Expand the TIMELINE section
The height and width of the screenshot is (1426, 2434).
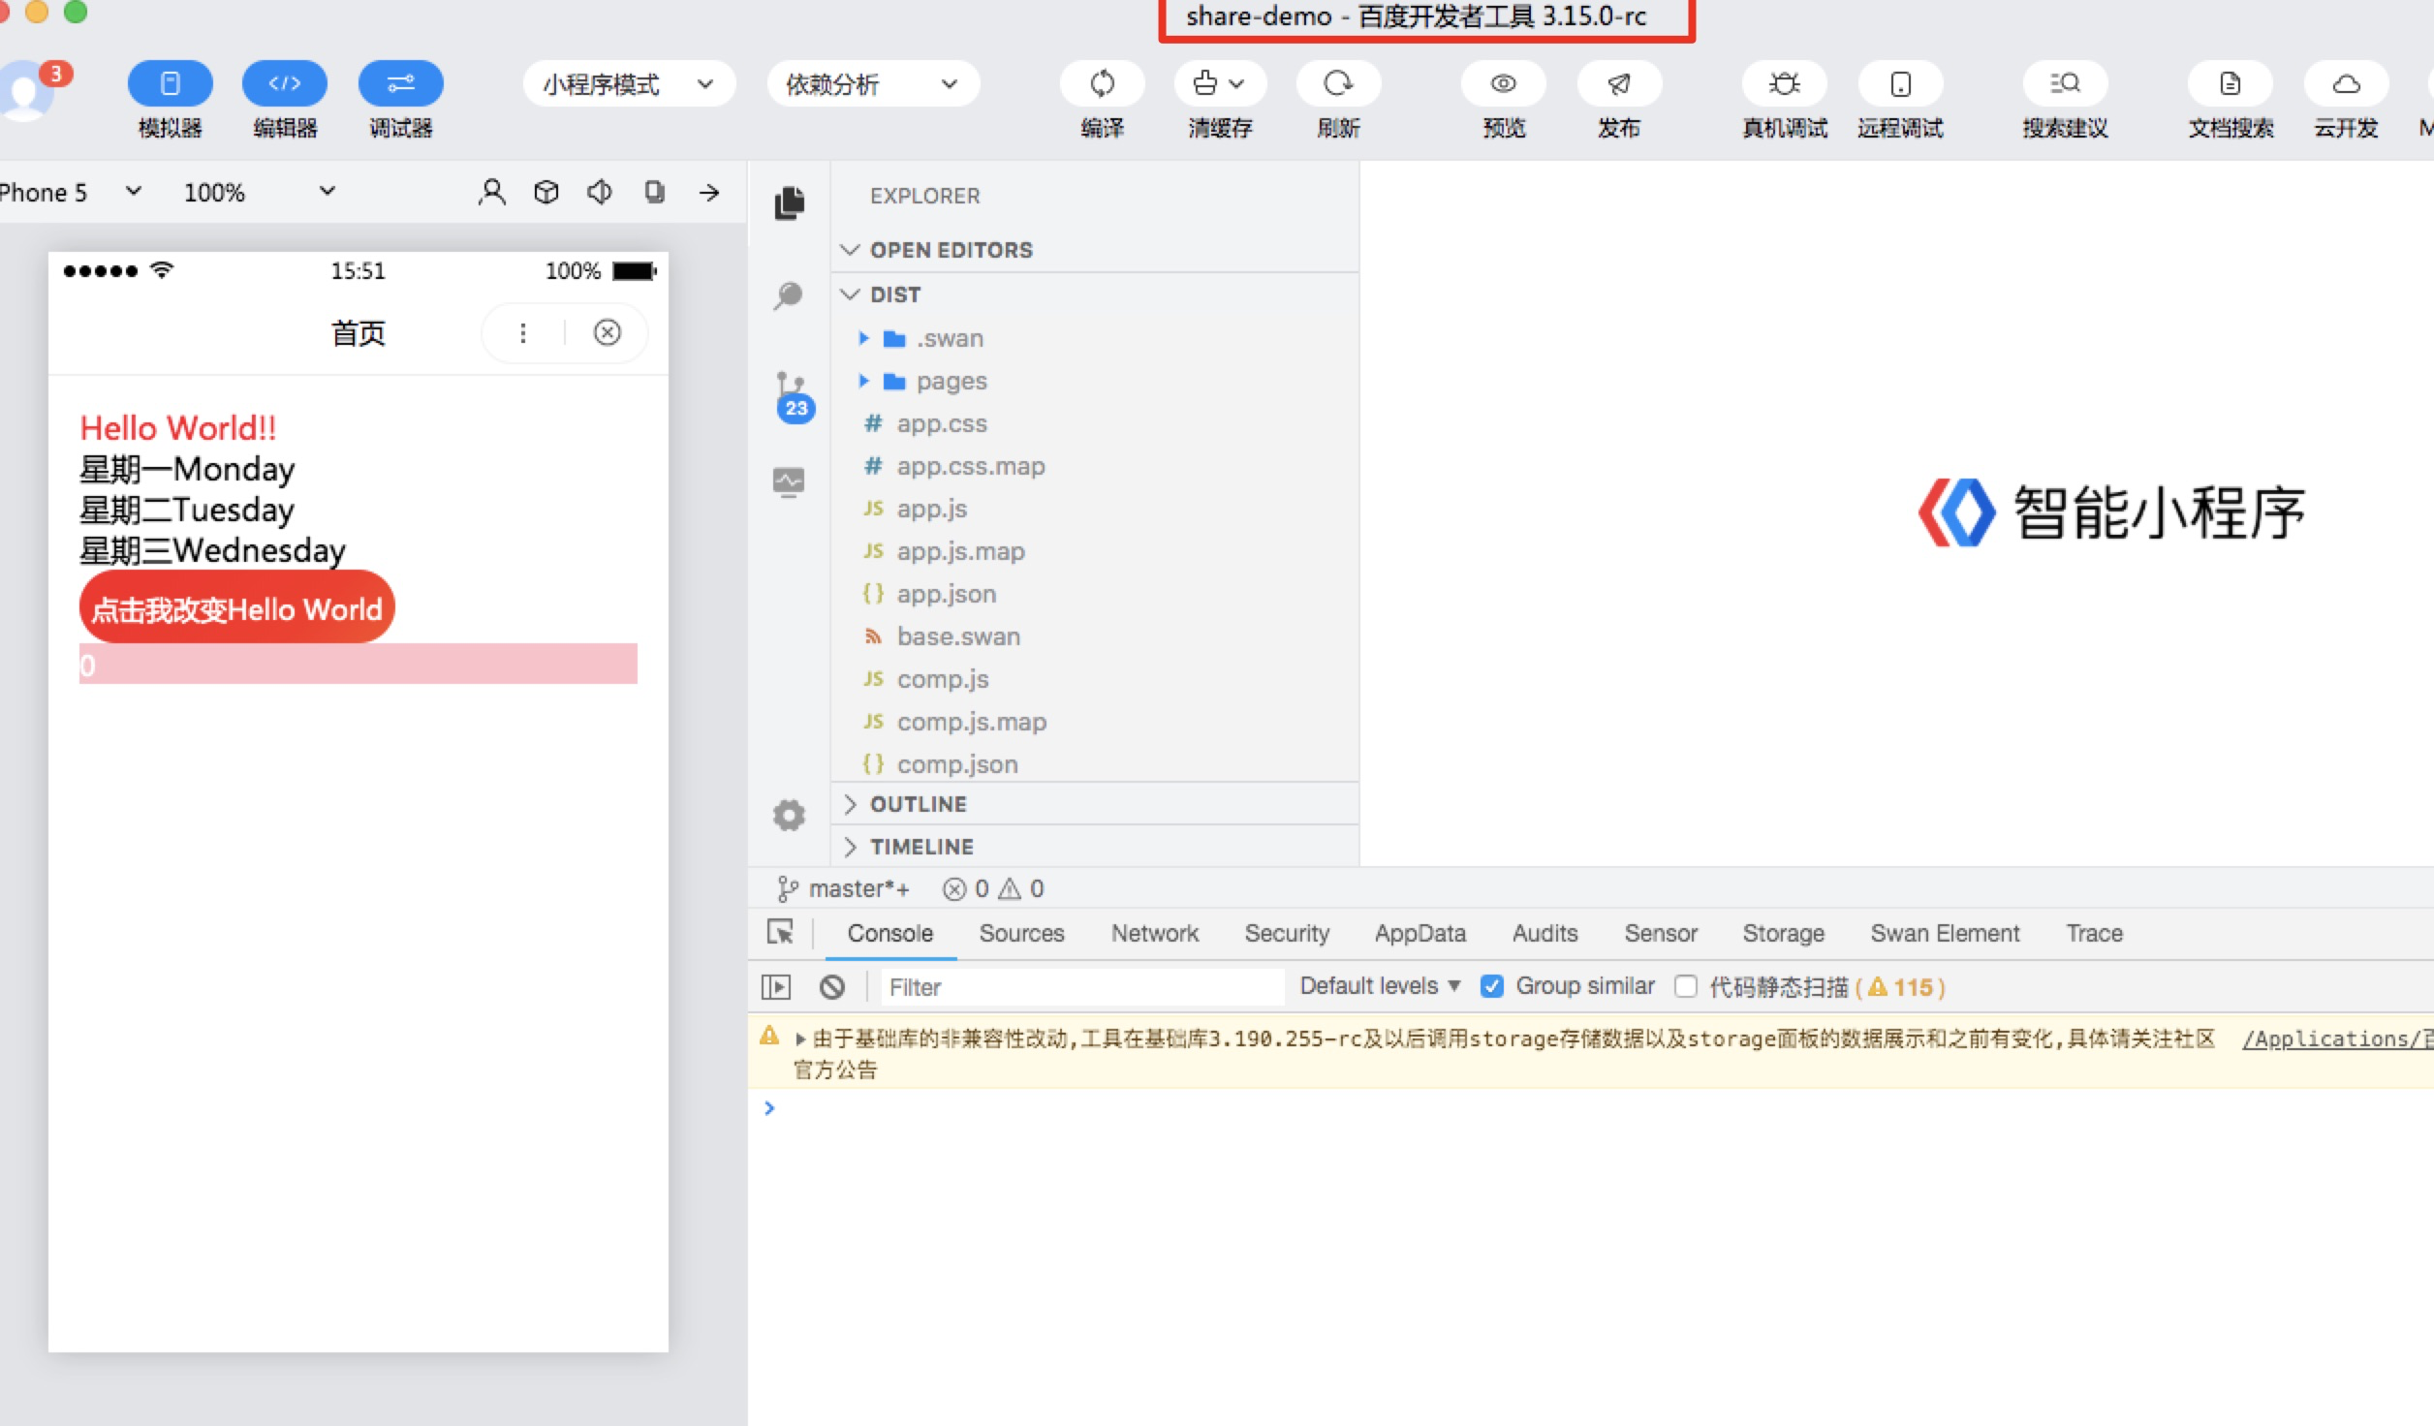[1095, 847]
